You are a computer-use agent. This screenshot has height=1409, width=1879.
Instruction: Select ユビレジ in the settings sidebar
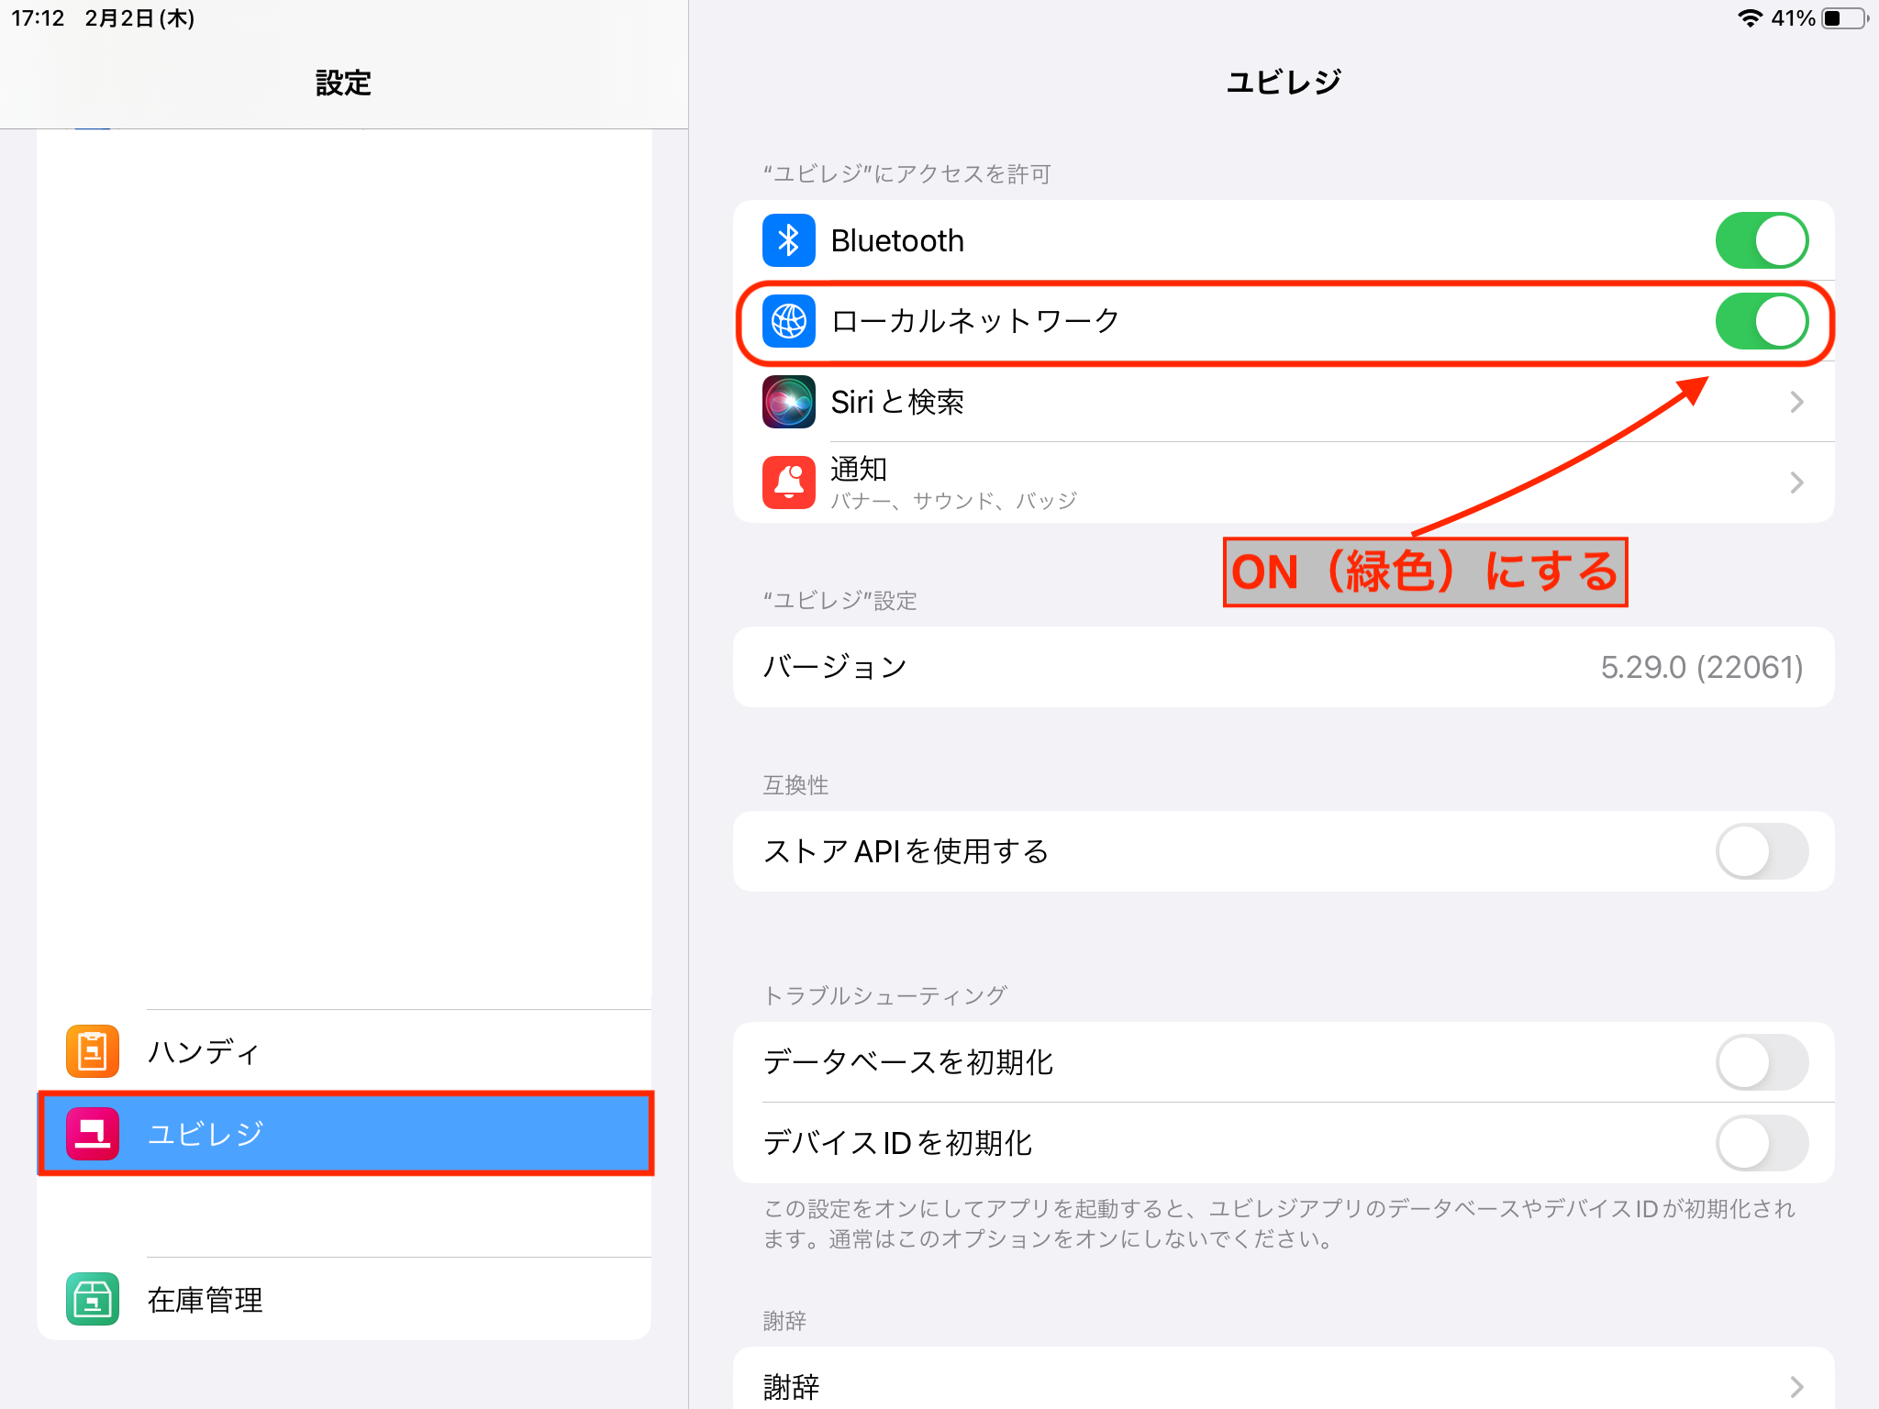tap(344, 1134)
